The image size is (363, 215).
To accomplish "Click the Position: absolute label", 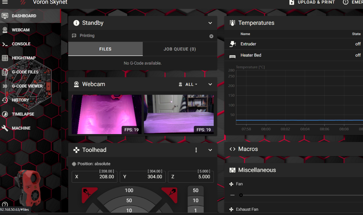I will tap(94, 164).
